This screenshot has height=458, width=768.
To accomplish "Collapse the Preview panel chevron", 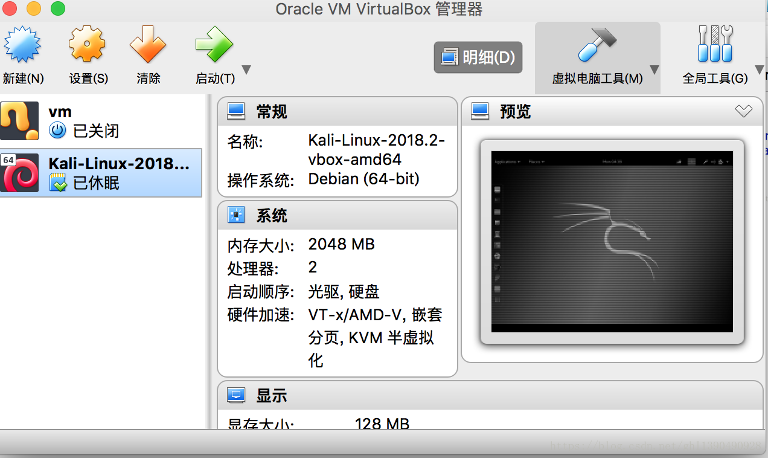I will pos(743,111).
